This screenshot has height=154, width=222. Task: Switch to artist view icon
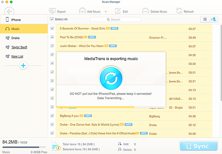coord(213,19)
